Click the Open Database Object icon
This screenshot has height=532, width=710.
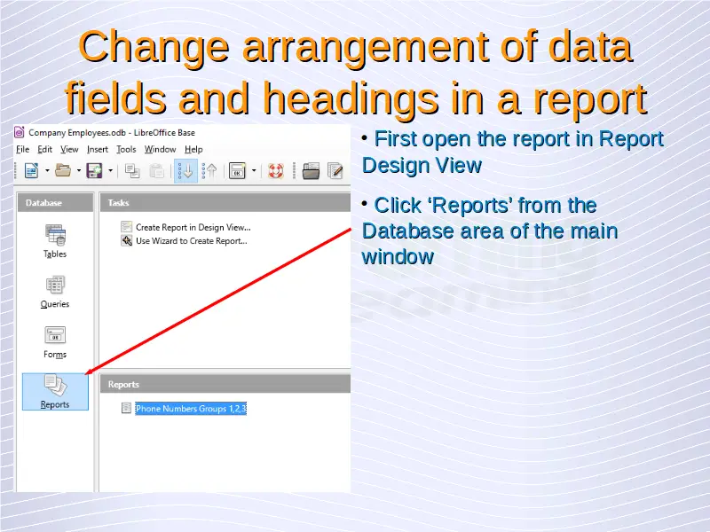click(x=312, y=171)
